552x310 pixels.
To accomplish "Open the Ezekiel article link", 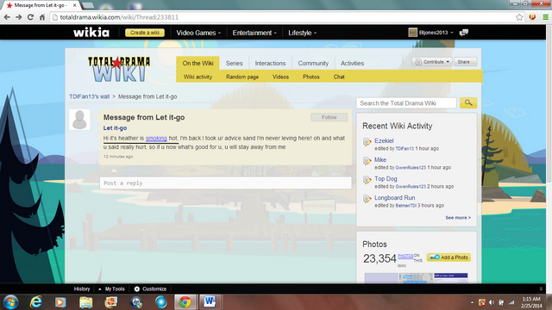I will 384,140.
